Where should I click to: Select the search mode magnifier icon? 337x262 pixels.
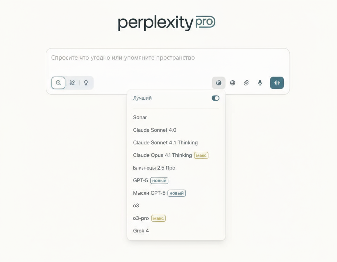[59, 83]
